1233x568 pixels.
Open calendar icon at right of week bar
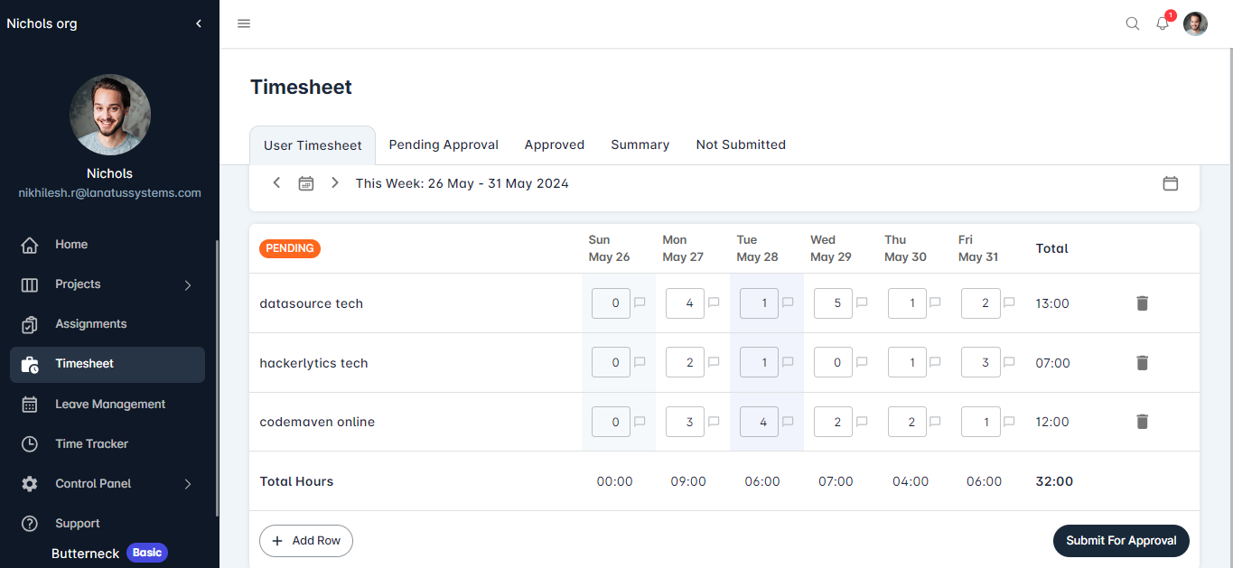pyautogui.click(x=1170, y=183)
